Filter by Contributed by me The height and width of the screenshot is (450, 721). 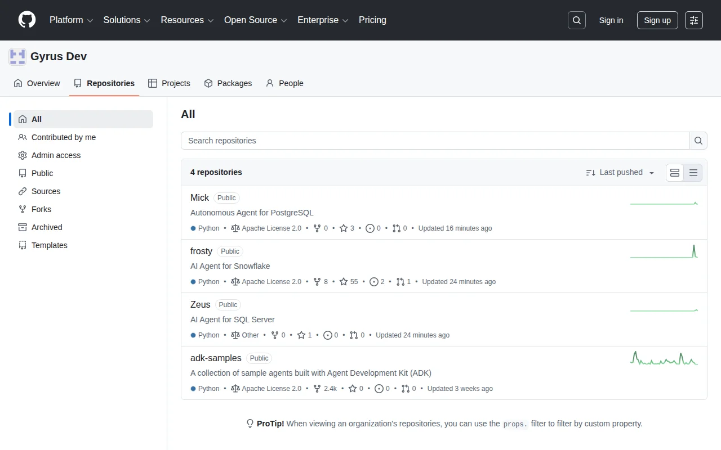pyautogui.click(x=83, y=137)
